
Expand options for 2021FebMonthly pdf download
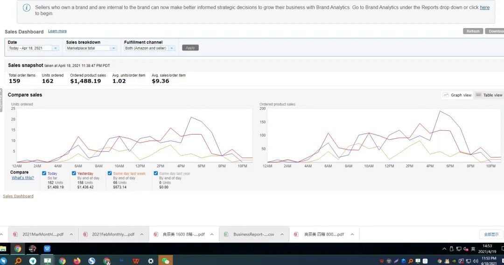point(142,235)
